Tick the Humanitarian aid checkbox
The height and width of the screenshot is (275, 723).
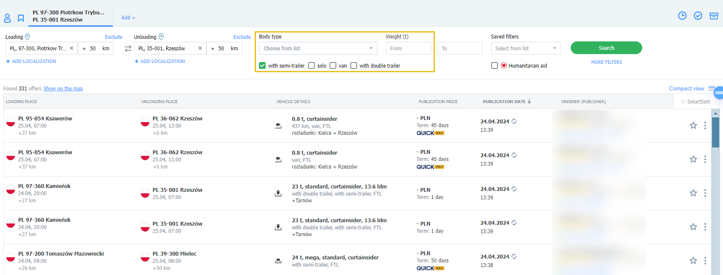(x=494, y=65)
